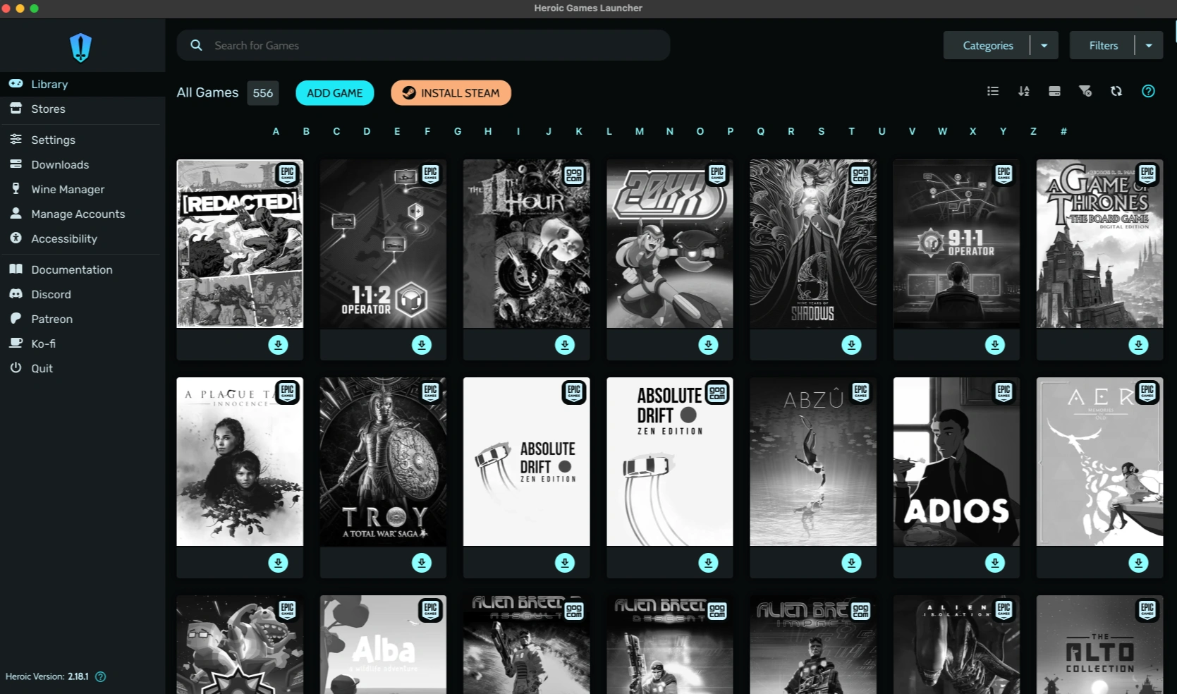Download the 20XX game via install icon

pyautogui.click(x=708, y=345)
